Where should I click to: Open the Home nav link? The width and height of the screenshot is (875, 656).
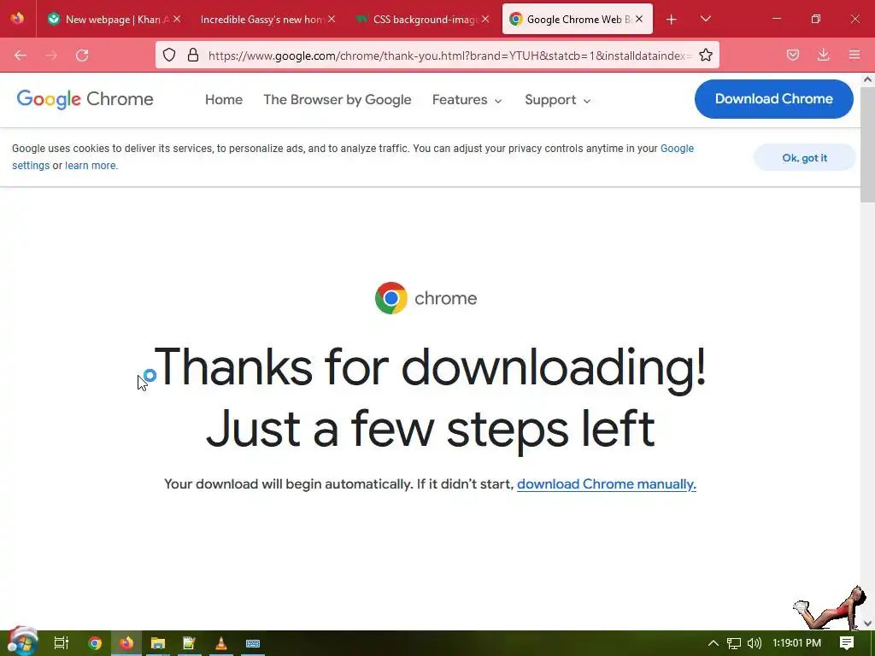click(224, 99)
